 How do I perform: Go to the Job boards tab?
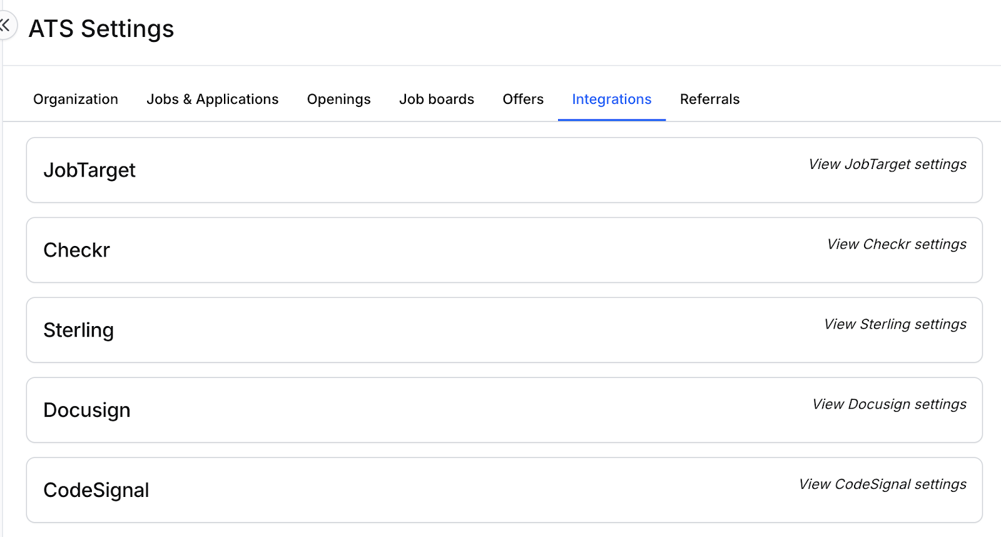[437, 100]
